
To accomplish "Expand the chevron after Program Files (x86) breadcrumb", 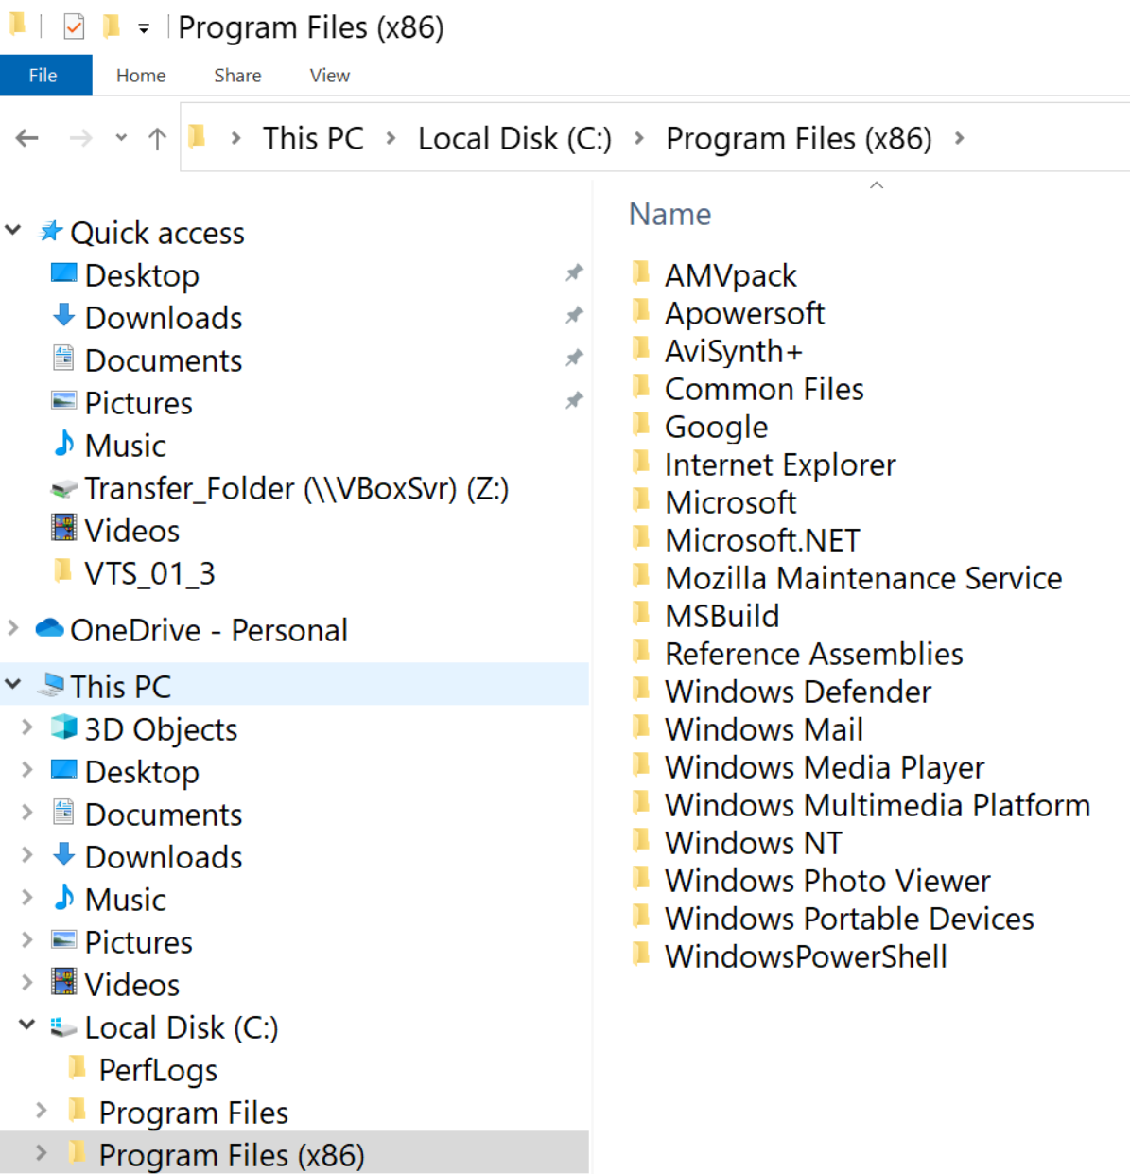I will click(x=959, y=139).
